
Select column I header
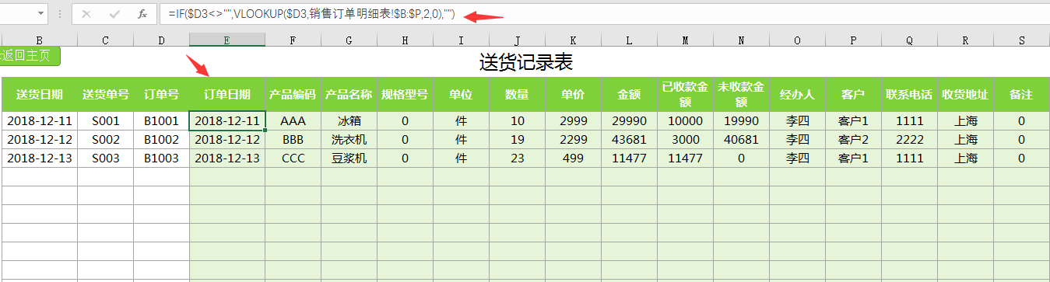[461, 40]
